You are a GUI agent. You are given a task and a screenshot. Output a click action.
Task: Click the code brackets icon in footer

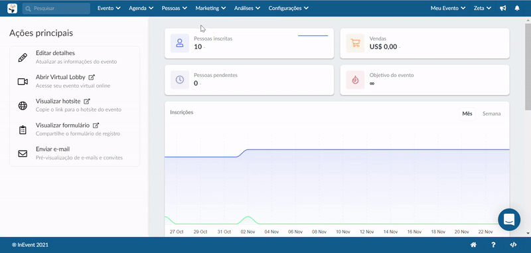[513, 244]
